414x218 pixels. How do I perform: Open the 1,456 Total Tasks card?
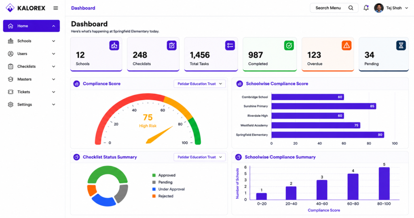[x=211, y=55]
